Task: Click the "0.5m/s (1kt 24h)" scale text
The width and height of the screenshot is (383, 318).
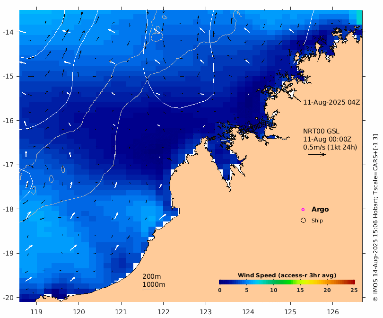Action: (x=330, y=147)
